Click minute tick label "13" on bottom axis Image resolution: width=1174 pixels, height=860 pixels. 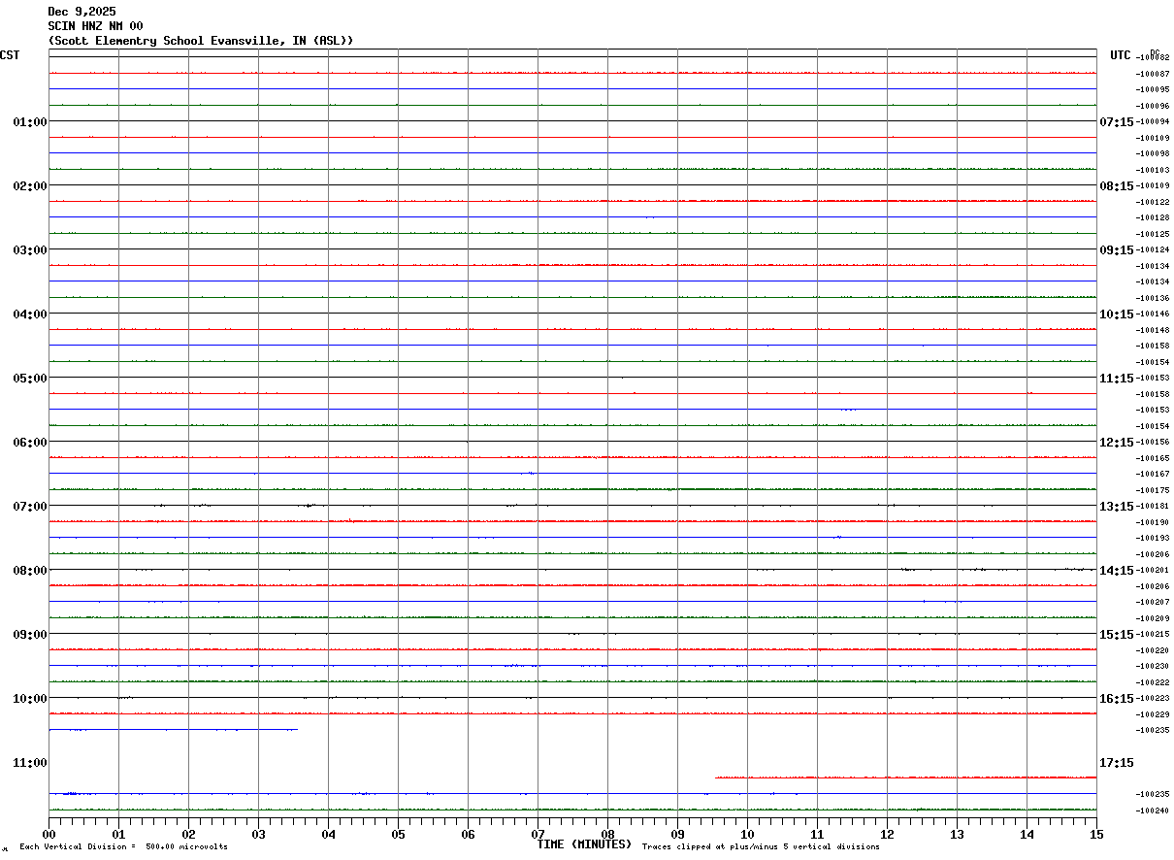tap(957, 835)
